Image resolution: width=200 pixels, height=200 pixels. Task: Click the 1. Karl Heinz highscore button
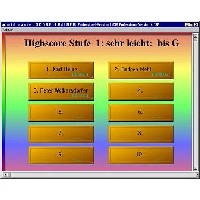(61, 70)
